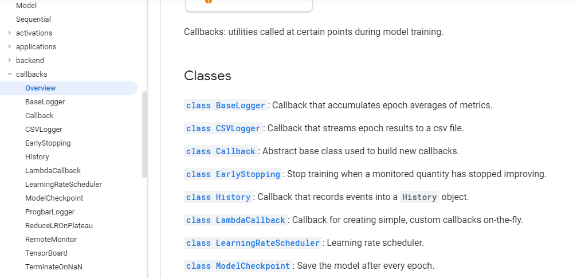Open the class LearningRateScheduler link
Screen dimensions: 577x278
click(253, 243)
